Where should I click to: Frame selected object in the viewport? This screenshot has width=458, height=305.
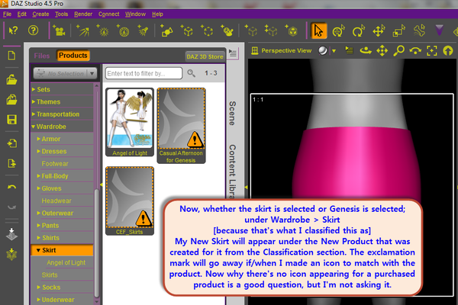point(432,50)
